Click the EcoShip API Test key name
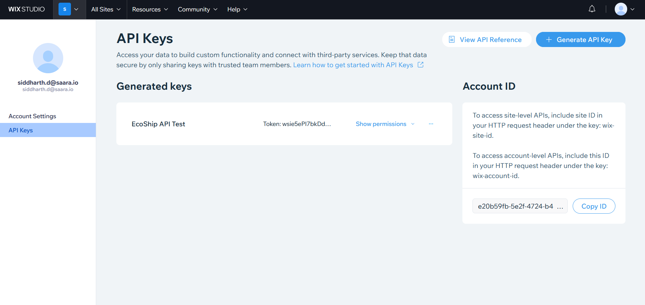Image resolution: width=645 pixels, height=305 pixels. (x=158, y=124)
